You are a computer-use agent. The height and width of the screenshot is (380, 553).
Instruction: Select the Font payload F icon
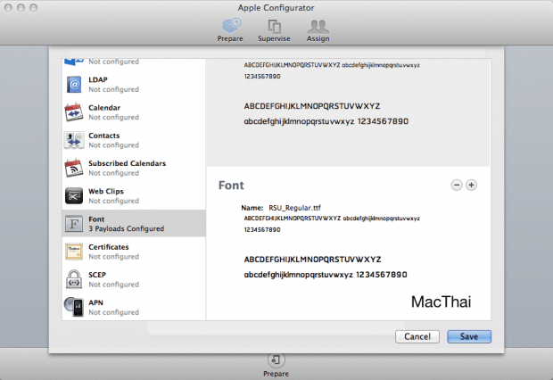tap(74, 224)
